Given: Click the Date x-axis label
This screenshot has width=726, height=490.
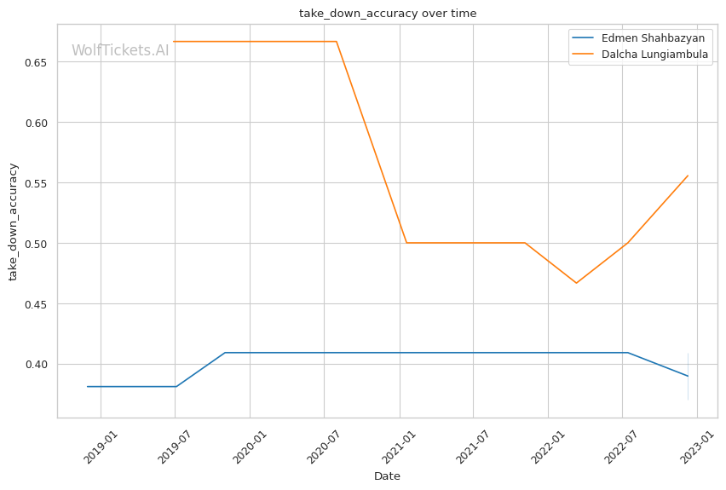Looking at the screenshot, I should click(x=387, y=476).
